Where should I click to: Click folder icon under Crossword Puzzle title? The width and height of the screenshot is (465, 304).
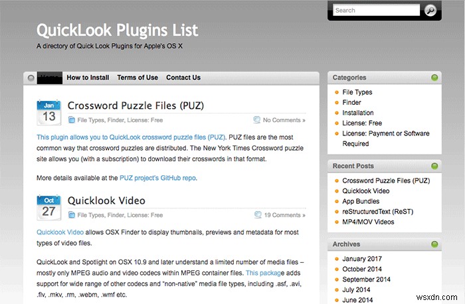tap(72, 120)
